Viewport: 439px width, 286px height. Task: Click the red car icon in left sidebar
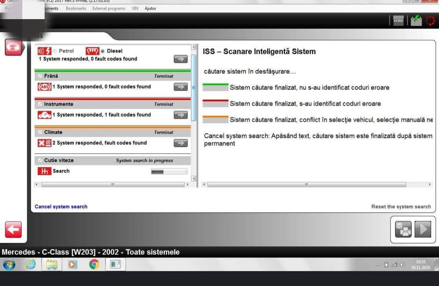13,47
